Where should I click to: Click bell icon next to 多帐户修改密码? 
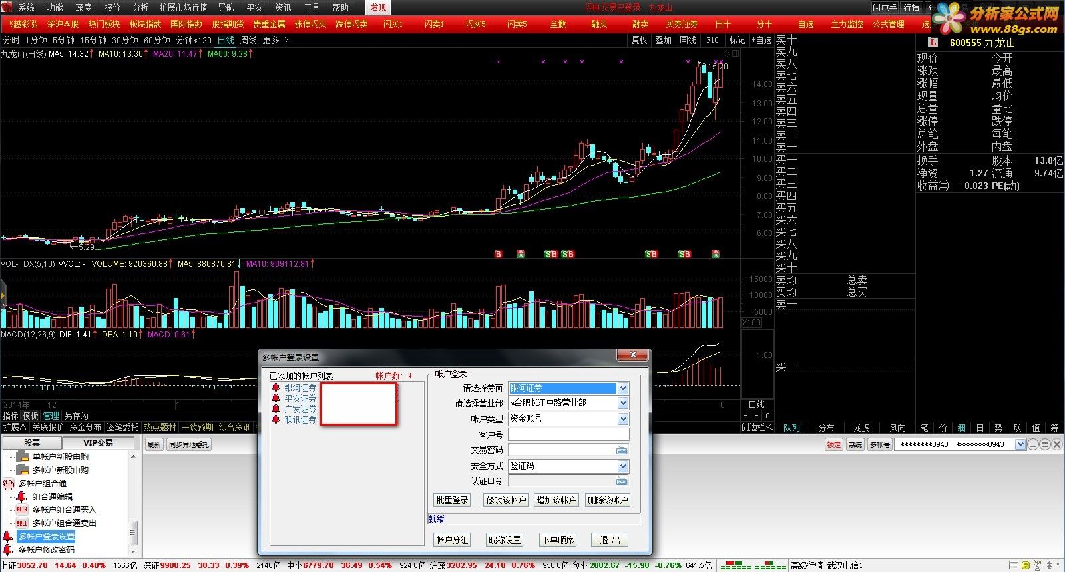8,549
